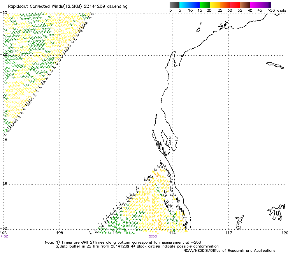
Task: Click the dark purple >50 knots swatch
Action: click(x=270, y=5)
